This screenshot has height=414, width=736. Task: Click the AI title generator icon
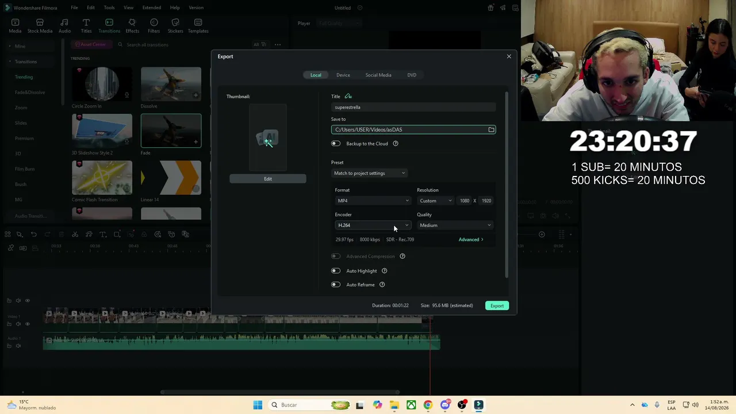pos(348,96)
